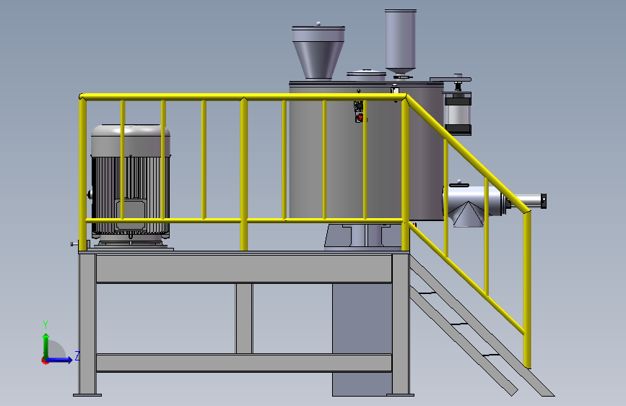Select the wide upper beam of the support frame
626x406 pixels.
tap(244, 269)
